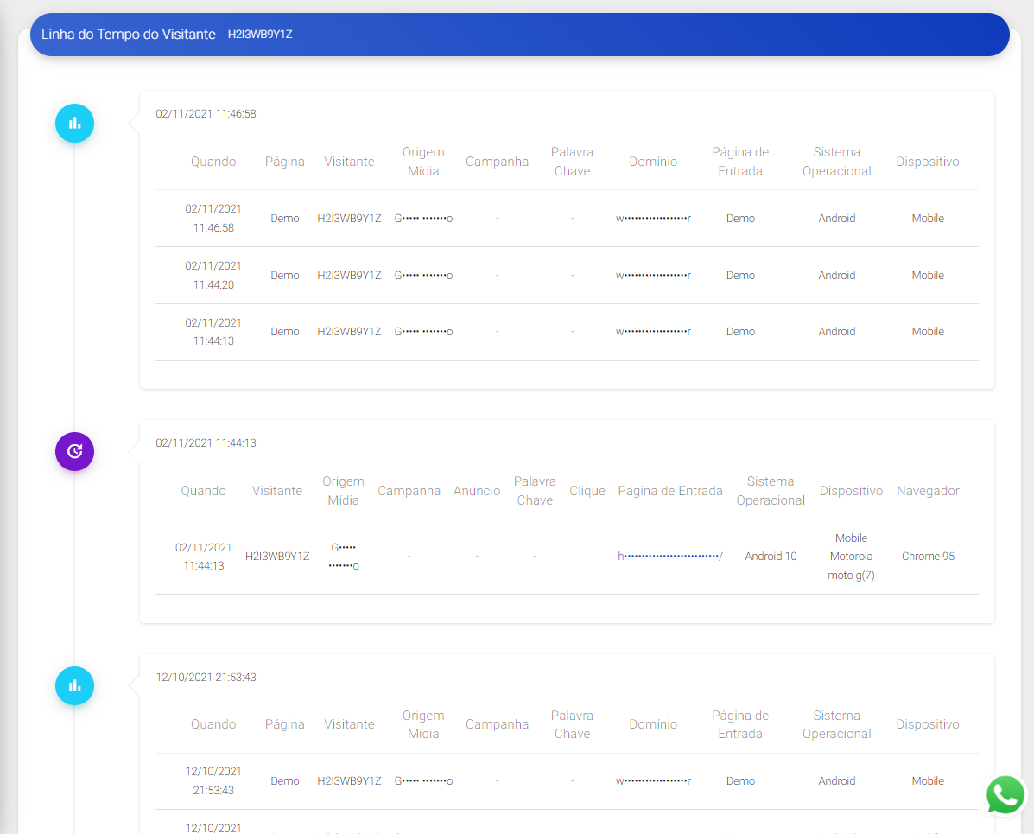This screenshot has height=834, width=1034.
Task: Click Sistema Operacional header in the third table
Action: 836,724
